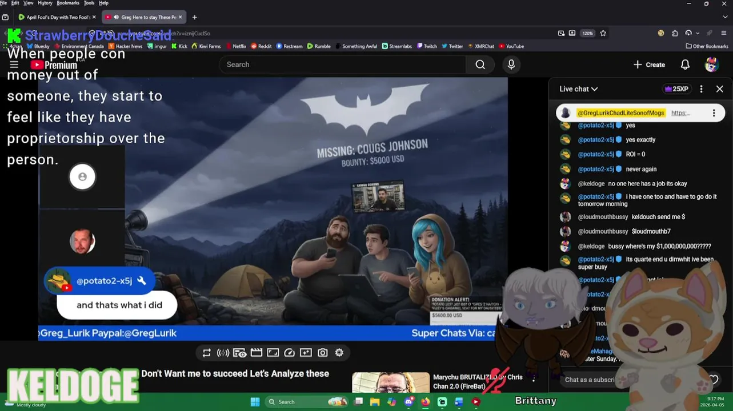733x411 pixels.
Task: Click the fullscreen-frame toolbar icon
Action: [x=273, y=353]
